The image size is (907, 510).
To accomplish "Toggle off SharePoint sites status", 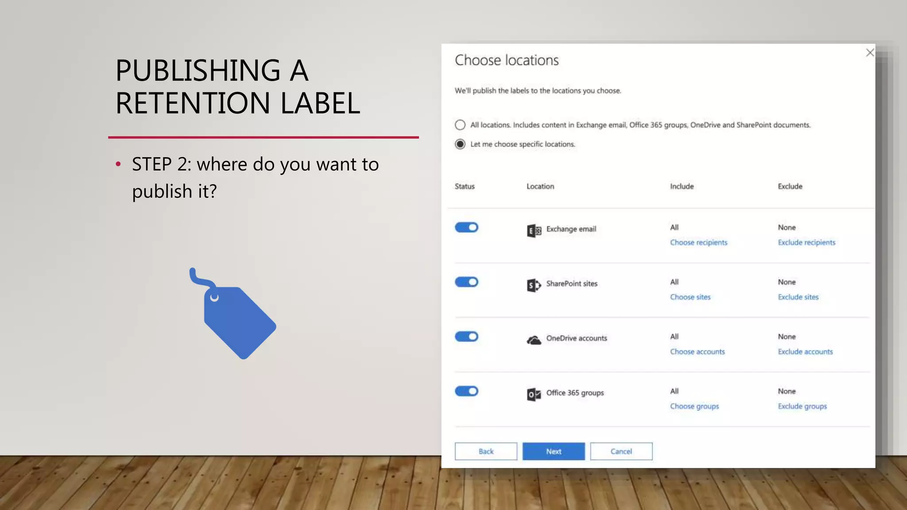I will (x=466, y=282).
